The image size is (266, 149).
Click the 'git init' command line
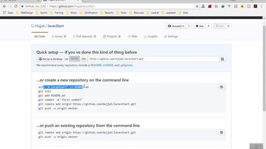pos(45,91)
